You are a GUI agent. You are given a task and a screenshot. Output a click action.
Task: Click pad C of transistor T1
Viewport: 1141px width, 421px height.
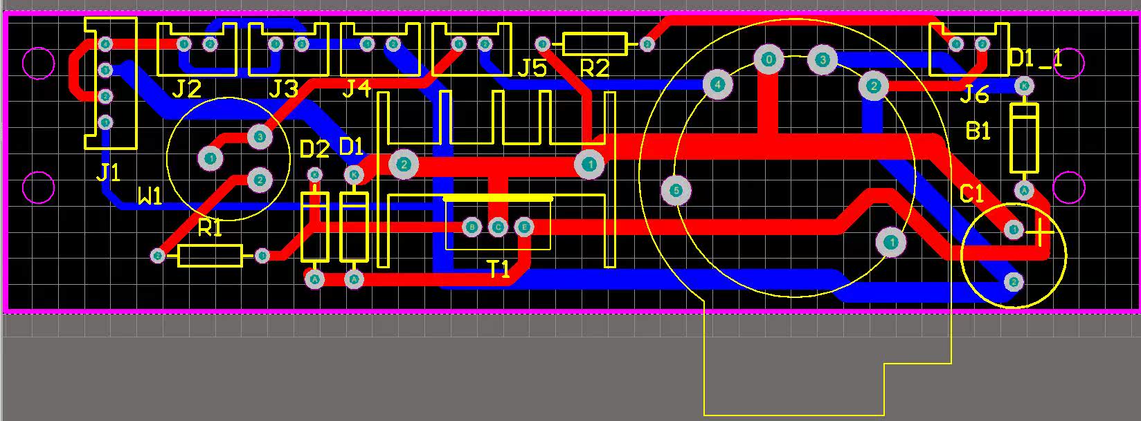click(x=498, y=227)
